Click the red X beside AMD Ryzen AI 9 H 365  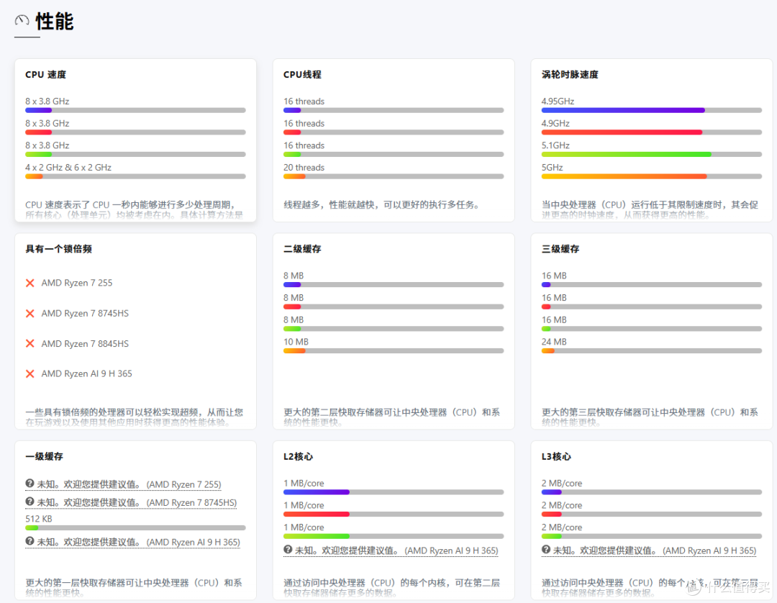coord(29,373)
